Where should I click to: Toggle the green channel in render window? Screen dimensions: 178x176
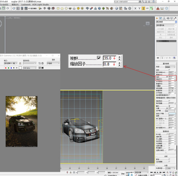(8, 68)
